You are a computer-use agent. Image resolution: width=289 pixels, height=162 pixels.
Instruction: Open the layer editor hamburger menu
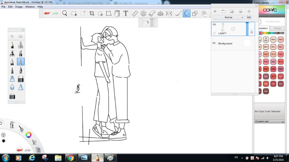pyautogui.click(x=249, y=11)
